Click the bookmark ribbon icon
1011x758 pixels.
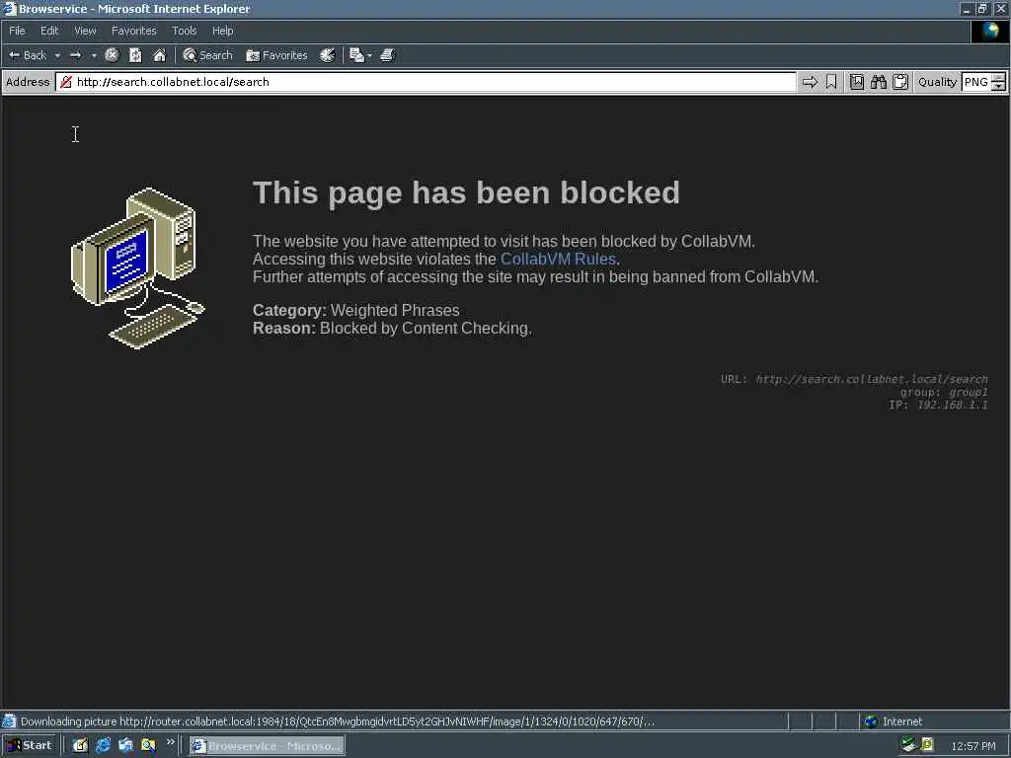pyautogui.click(x=831, y=82)
